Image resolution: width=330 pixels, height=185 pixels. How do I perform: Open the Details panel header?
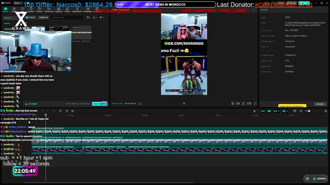[264, 10]
